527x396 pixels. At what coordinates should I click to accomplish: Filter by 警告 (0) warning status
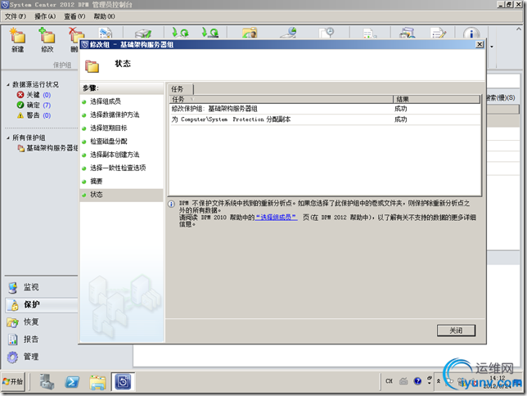click(x=34, y=115)
